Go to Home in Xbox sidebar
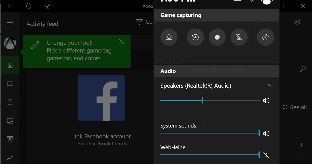This screenshot has height=164, width=312. point(10,65)
